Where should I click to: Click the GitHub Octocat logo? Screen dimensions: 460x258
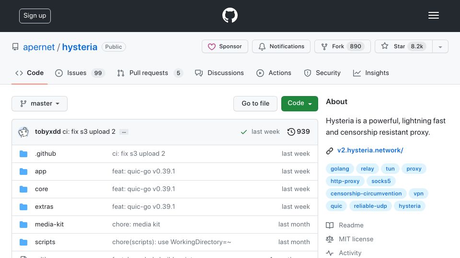click(230, 15)
